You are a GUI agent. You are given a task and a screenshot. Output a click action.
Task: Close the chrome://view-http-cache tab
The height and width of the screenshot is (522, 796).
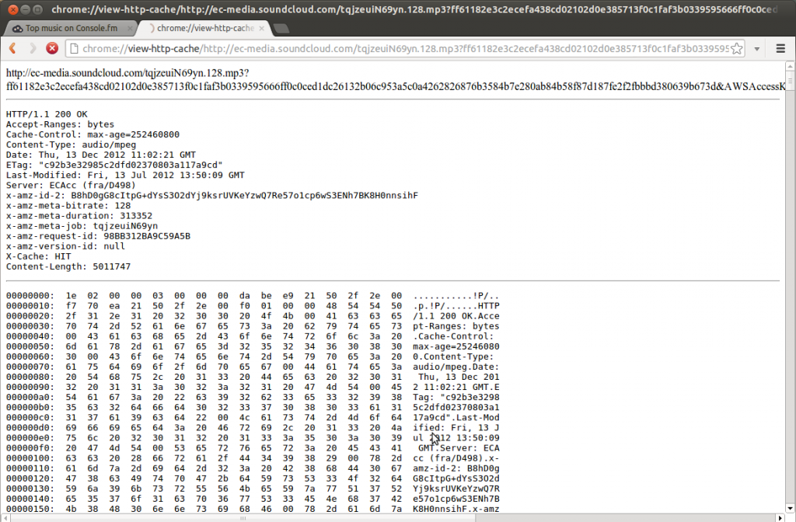[x=261, y=29]
